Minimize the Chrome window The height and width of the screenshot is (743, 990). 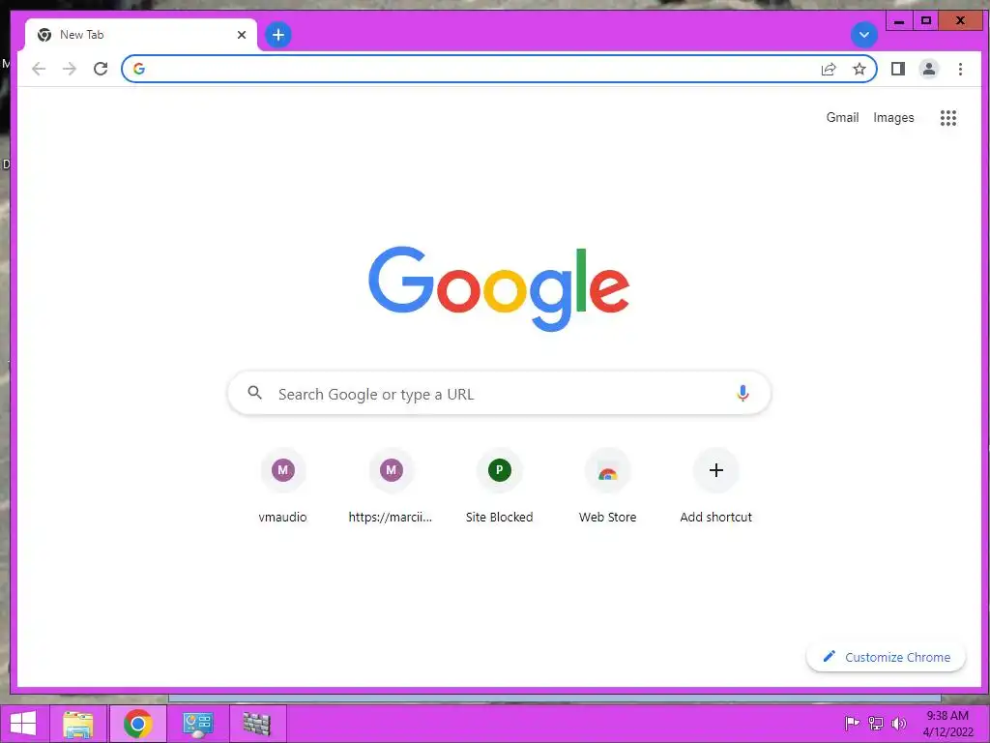[x=899, y=21]
